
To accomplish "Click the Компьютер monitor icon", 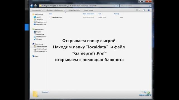I will [33, 44].
